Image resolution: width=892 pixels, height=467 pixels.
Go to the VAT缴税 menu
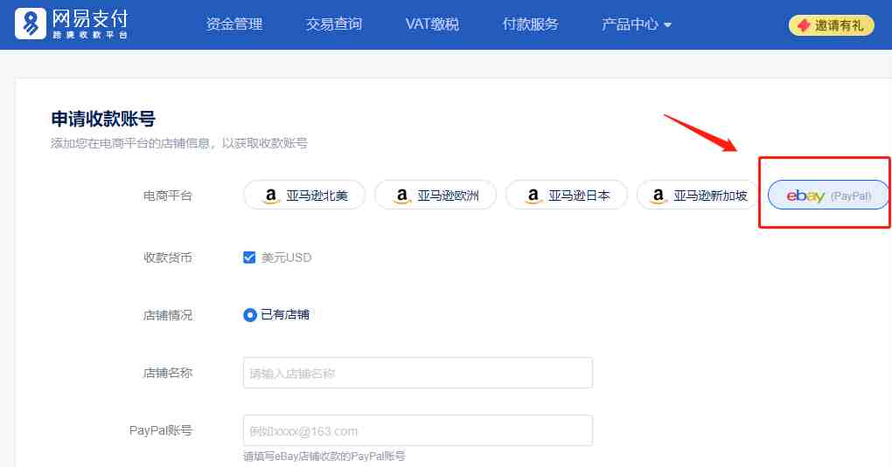432,24
